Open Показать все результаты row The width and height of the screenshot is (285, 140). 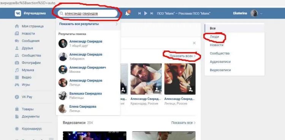88,24
